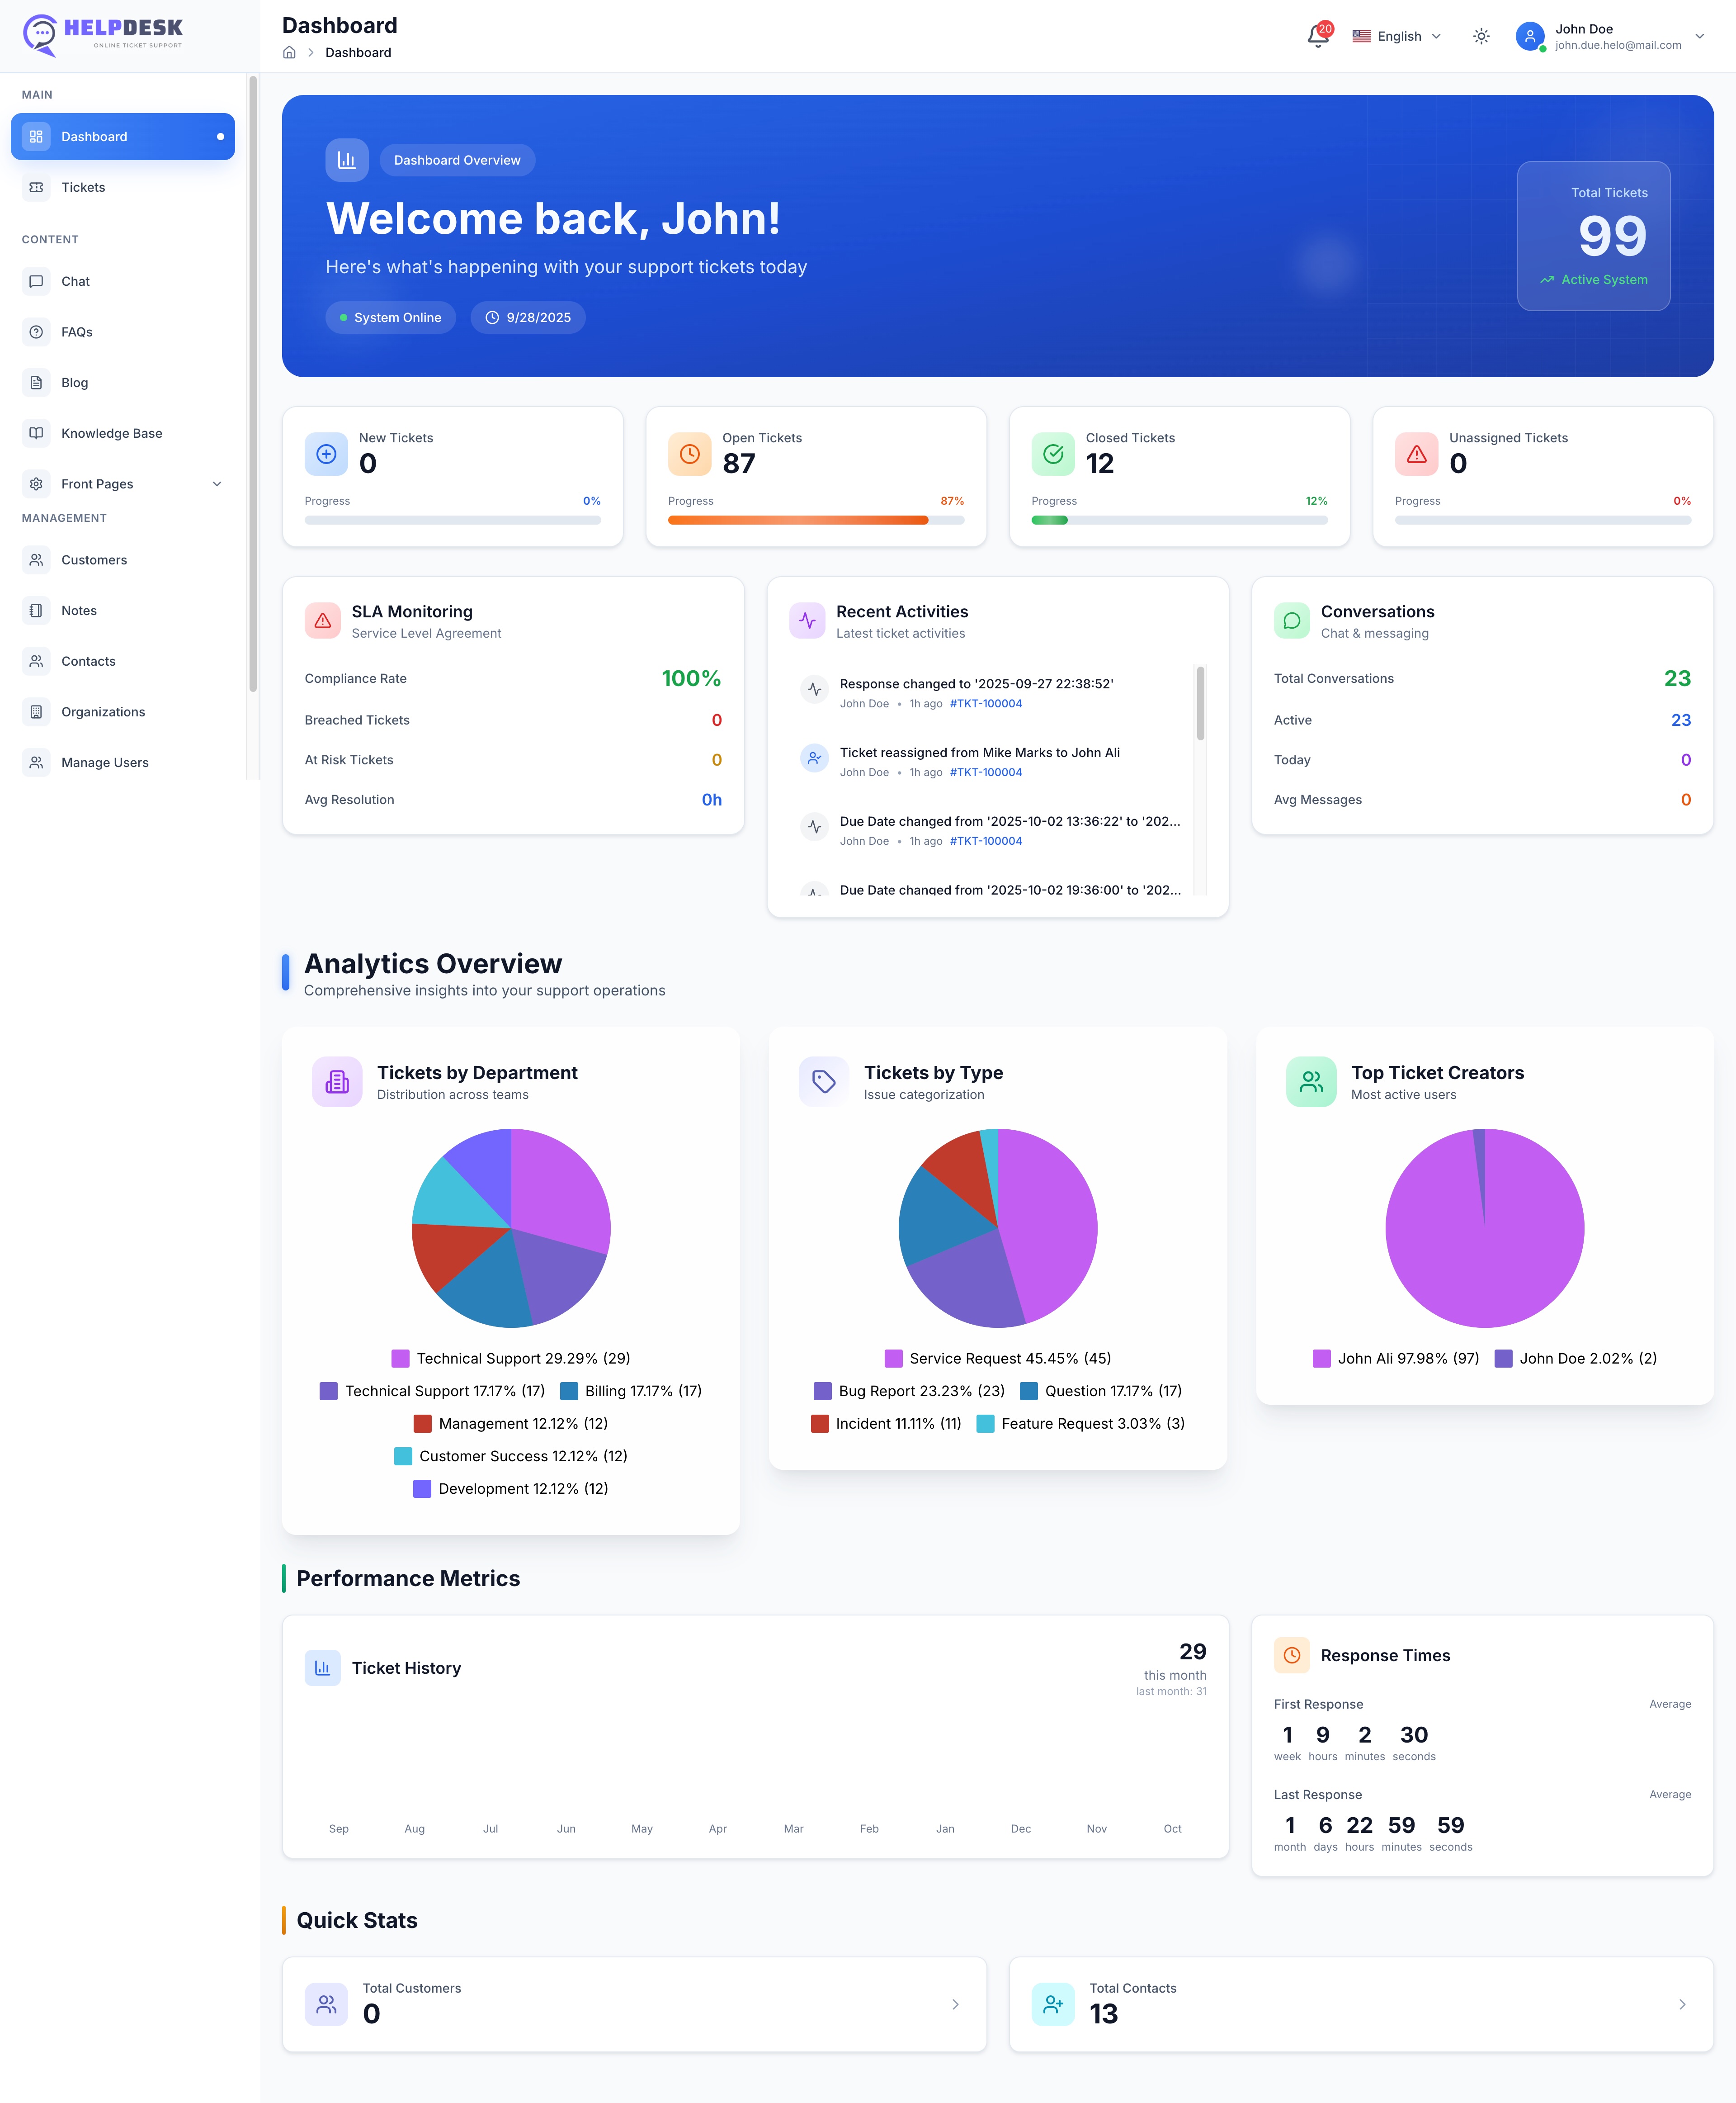The height and width of the screenshot is (2103, 1736).
Task: Click the SLA Monitoring warning icon
Action: [323, 621]
